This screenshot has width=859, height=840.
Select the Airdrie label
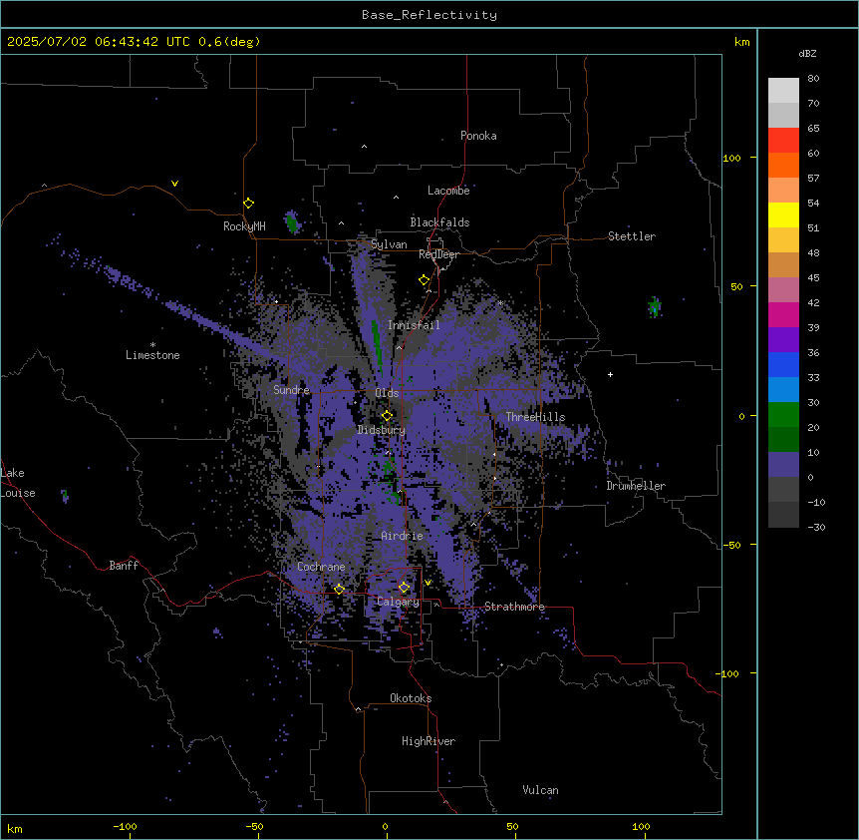[x=402, y=536]
